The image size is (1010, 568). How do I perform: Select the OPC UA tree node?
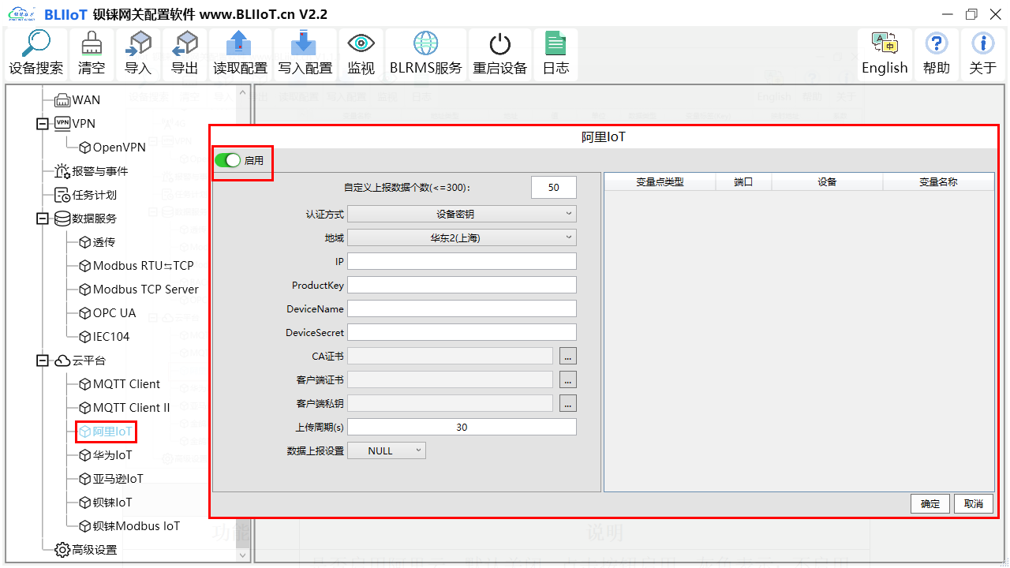click(107, 313)
